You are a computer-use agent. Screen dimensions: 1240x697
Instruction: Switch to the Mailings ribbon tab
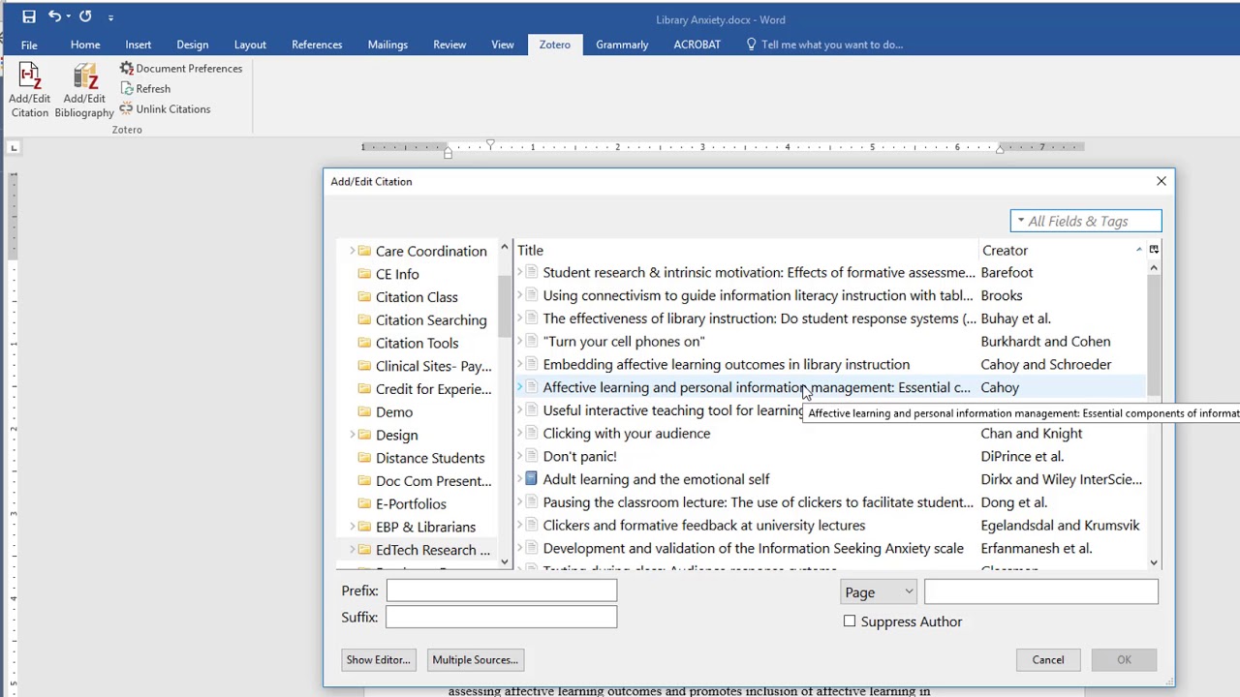coord(387,45)
